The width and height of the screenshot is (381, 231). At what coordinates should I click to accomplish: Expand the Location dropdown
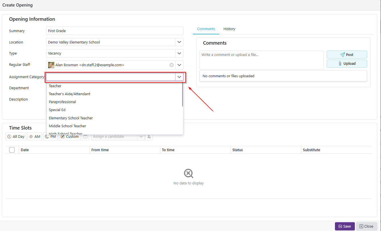[x=179, y=42]
